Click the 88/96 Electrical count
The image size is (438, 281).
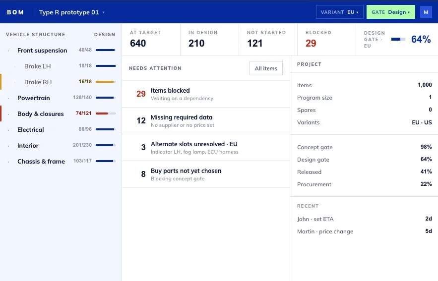[x=85, y=129]
